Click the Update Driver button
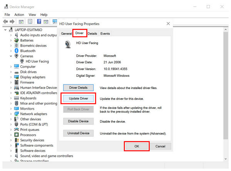The image size is (231, 171). [x=79, y=98]
